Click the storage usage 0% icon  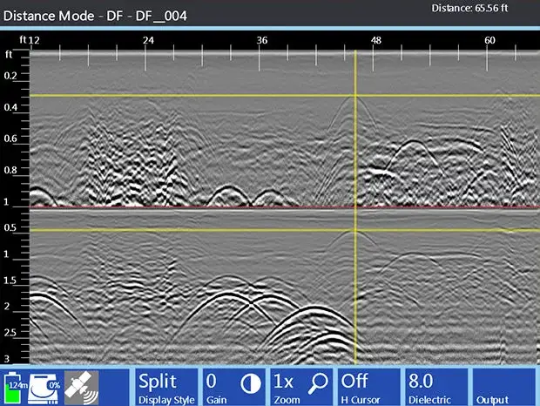[x=45, y=387]
